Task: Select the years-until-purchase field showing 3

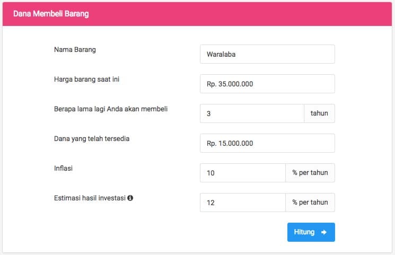Action: click(x=251, y=113)
